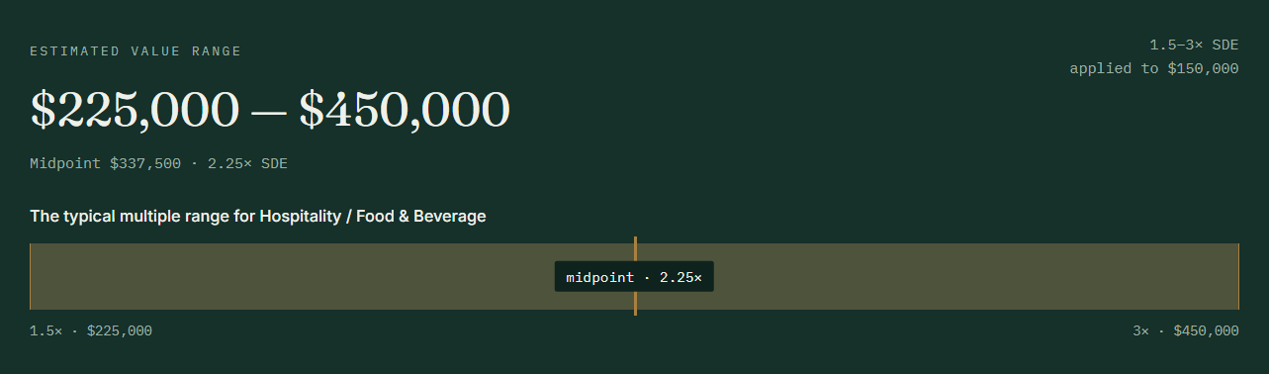The image size is (1269, 374).
Task: Click the "Hospitality / Food & Beverage" industry name
Action: (x=373, y=216)
